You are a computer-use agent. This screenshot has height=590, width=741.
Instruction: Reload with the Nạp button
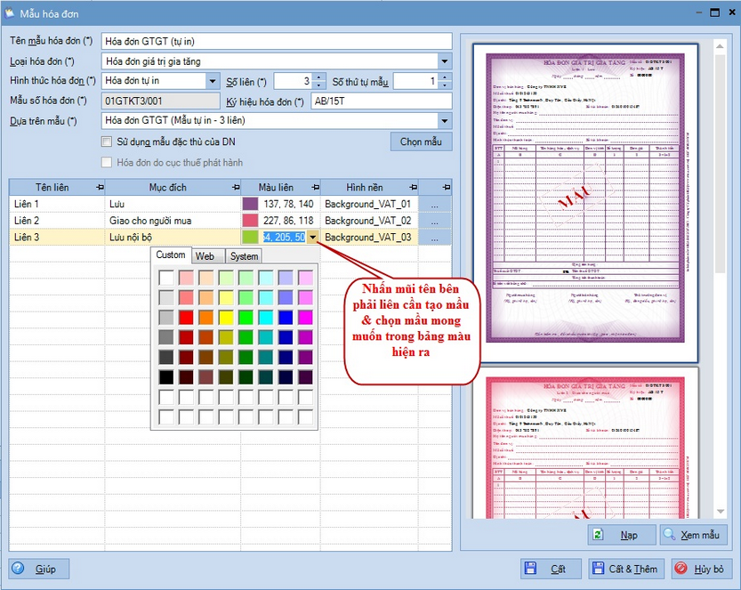click(622, 535)
